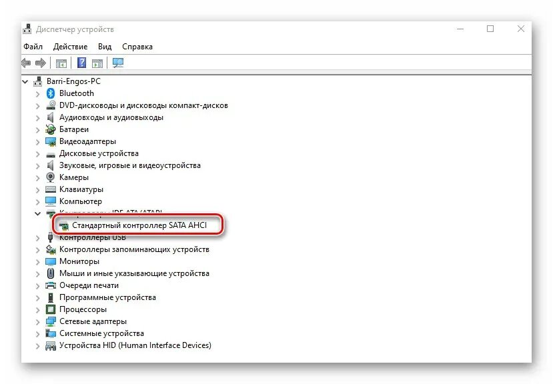Click the HID devices icon
Viewport: 553px width, 384px height.
point(51,345)
